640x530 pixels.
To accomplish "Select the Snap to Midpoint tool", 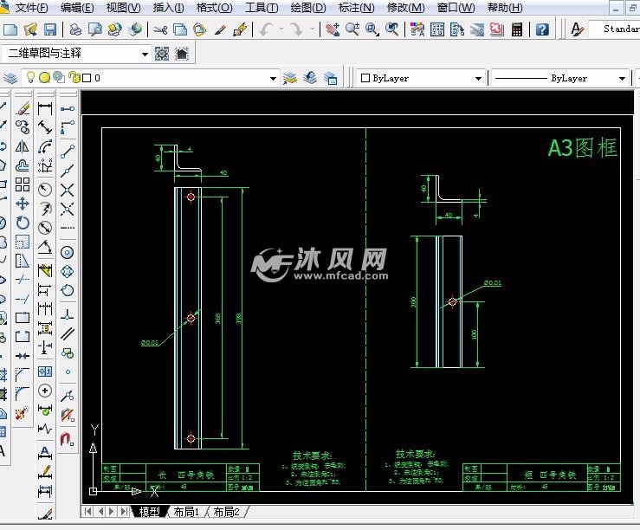I will pos(68,171).
